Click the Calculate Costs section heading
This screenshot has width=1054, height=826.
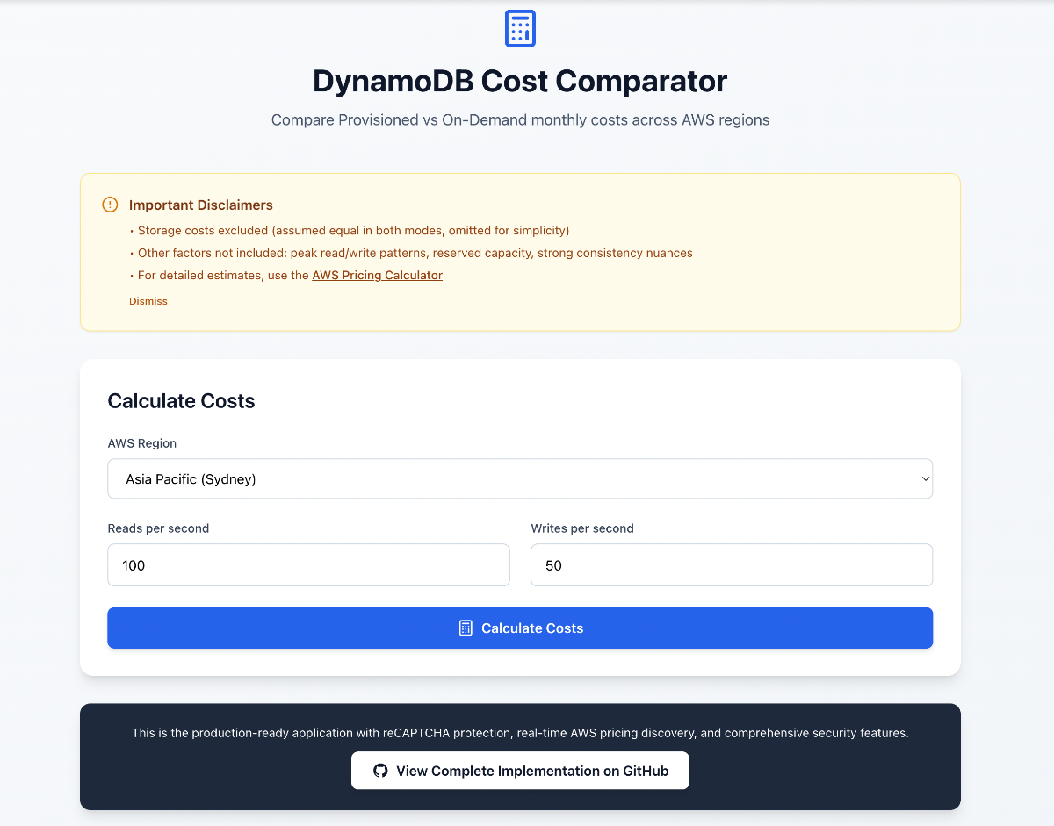coord(181,401)
